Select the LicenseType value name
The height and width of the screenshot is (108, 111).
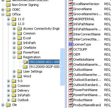(x=82, y=44)
